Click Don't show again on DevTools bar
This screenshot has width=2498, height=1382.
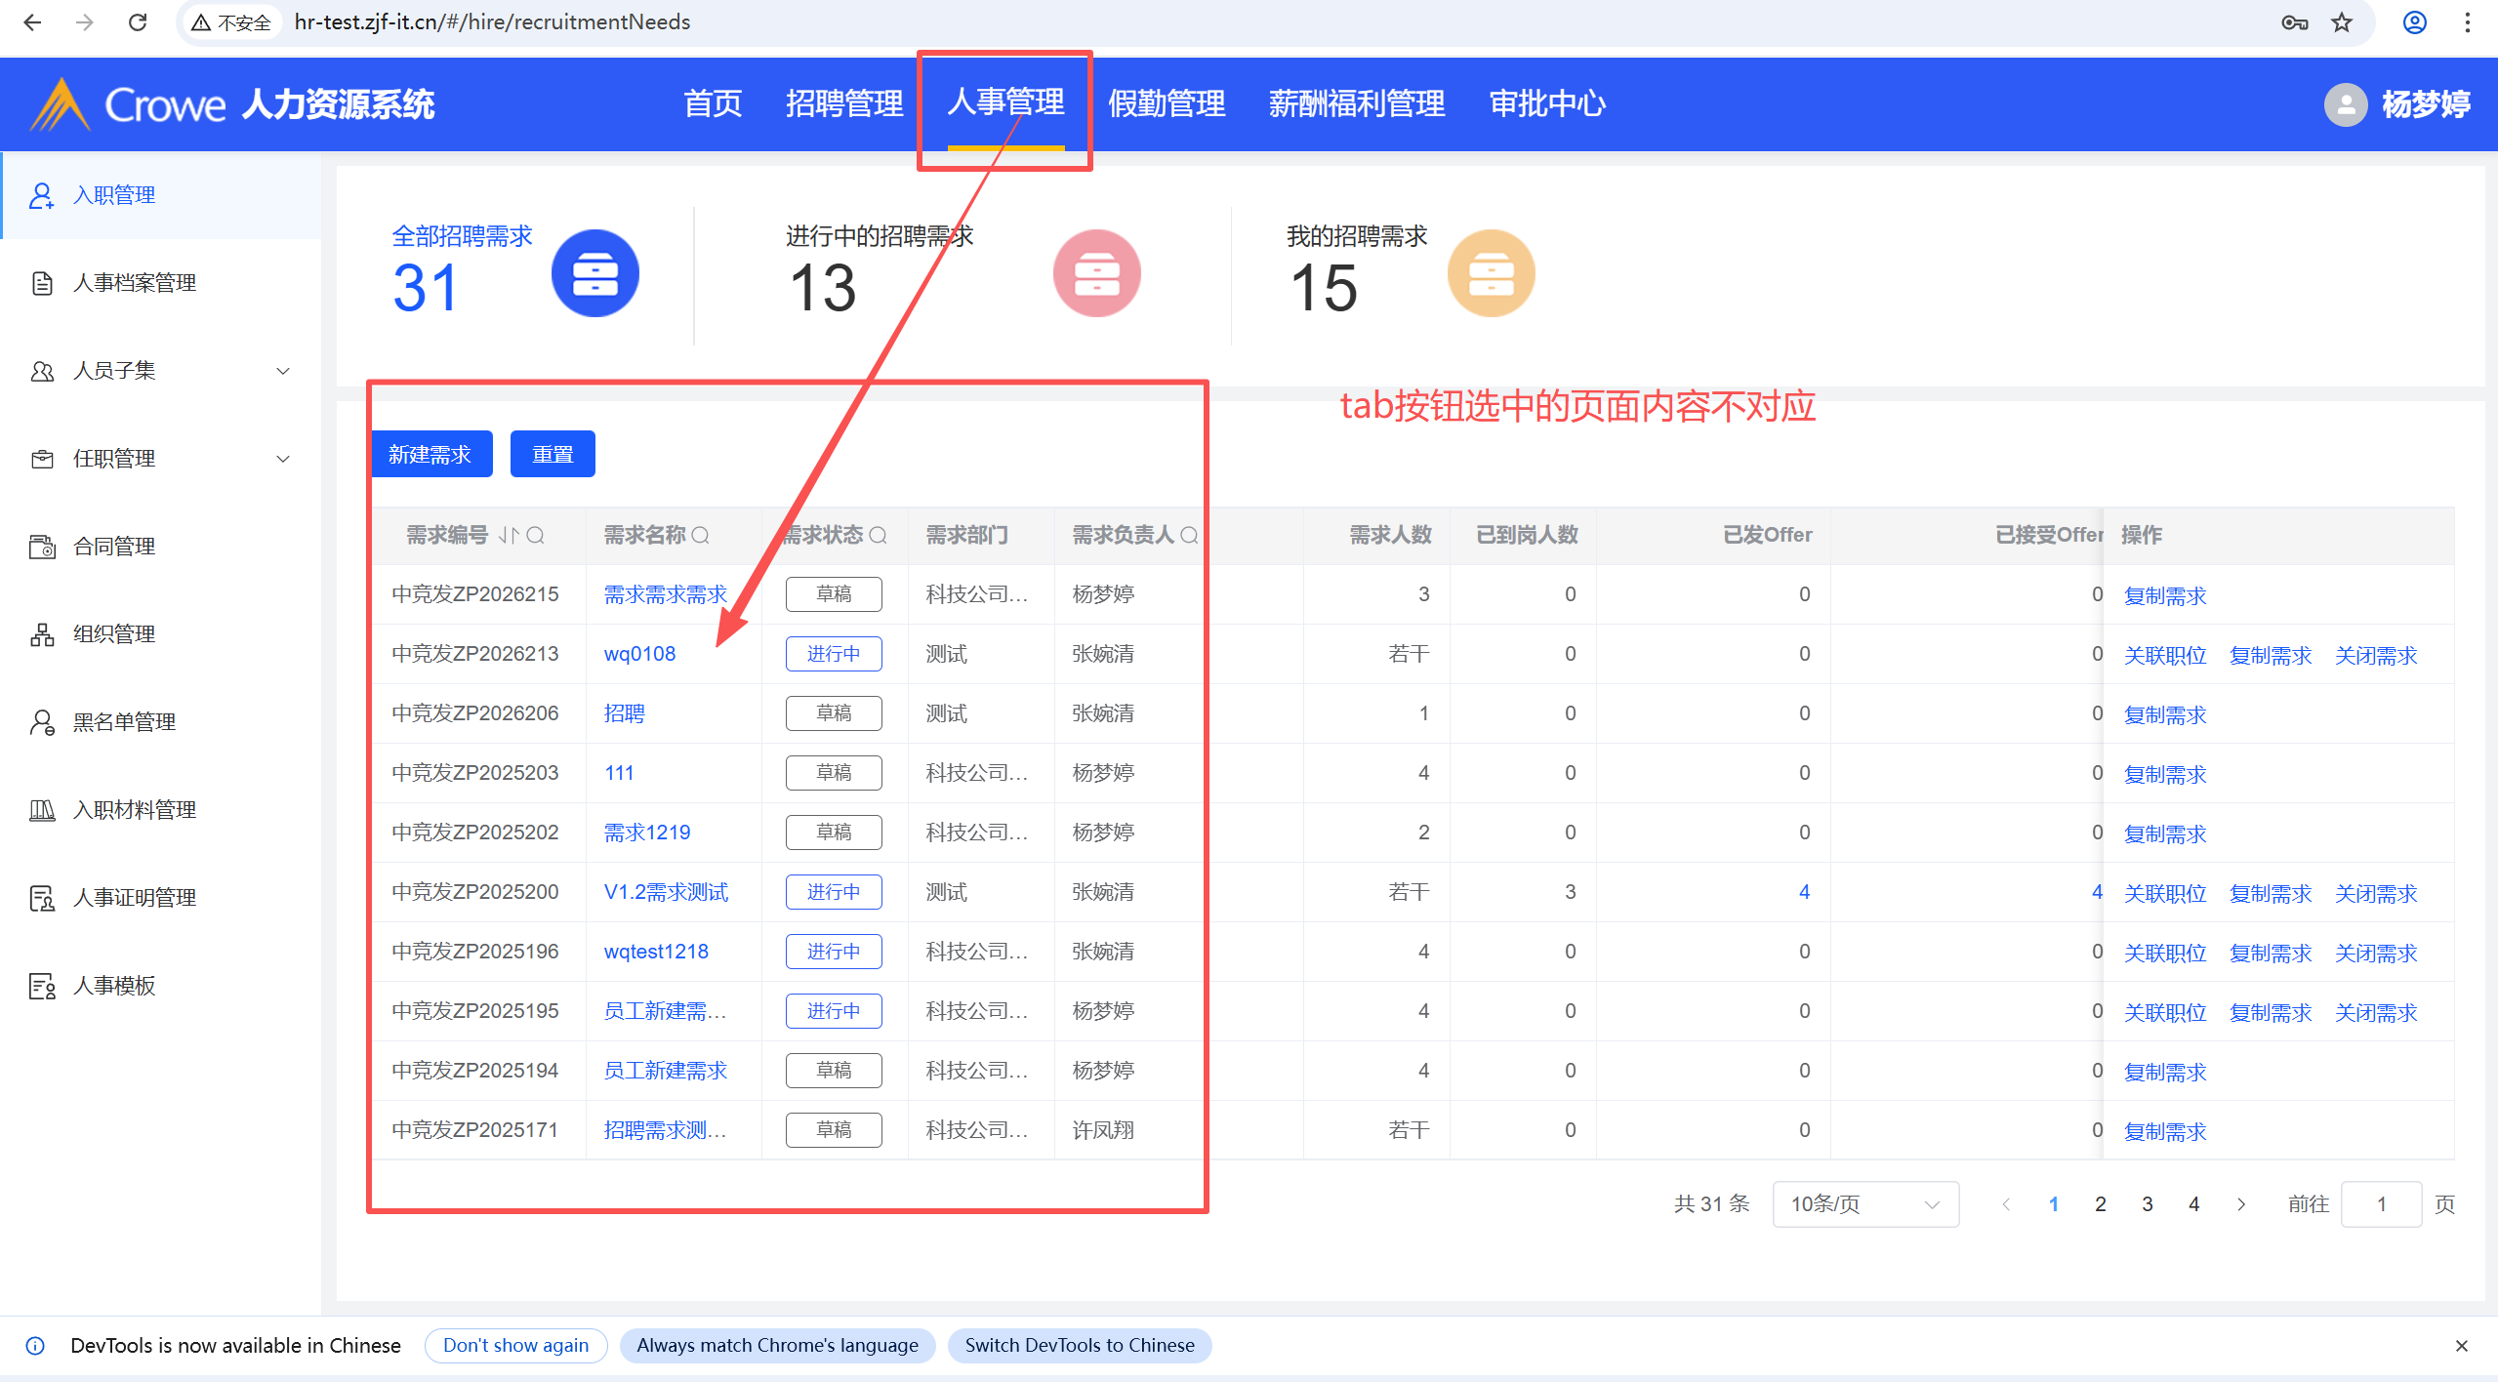coord(515,1345)
